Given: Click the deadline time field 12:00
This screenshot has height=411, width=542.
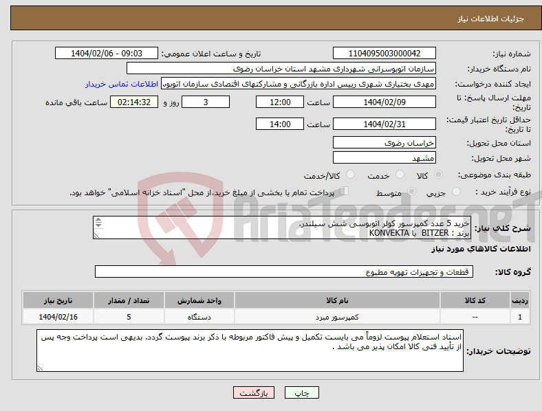Looking at the screenshot, I should pyautogui.click(x=280, y=102).
